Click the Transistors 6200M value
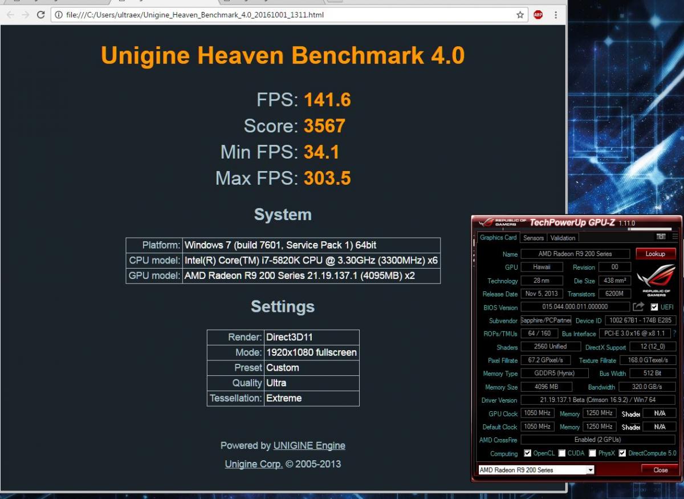 [x=614, y=294]
